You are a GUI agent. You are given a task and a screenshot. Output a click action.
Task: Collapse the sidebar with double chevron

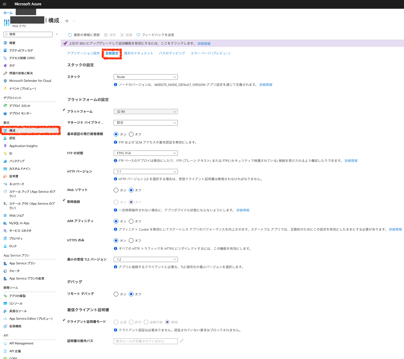coord(57,34)
